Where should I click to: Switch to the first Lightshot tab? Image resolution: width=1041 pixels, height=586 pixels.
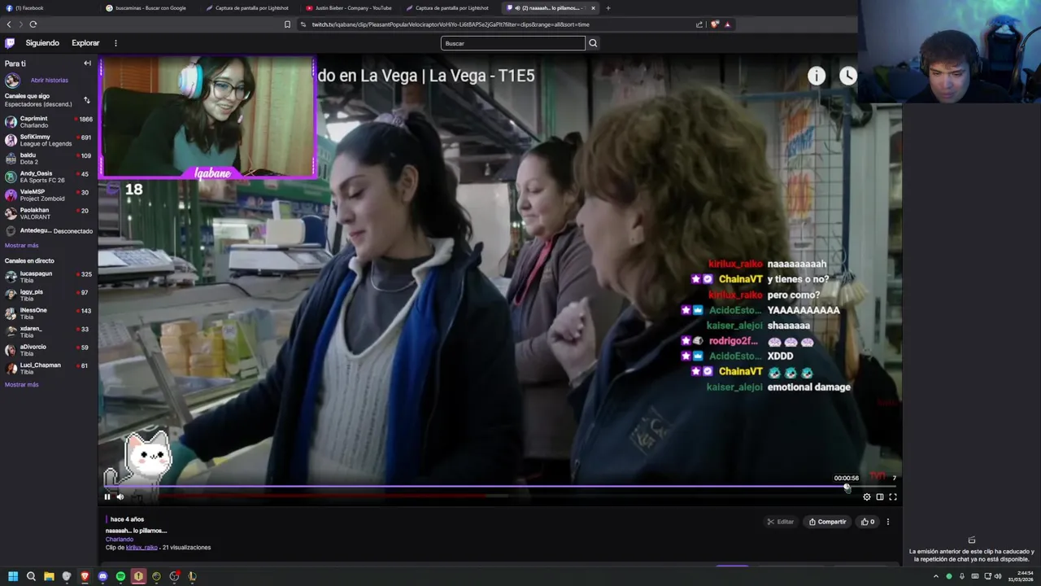pyautogui.click(x=250, y=8)
